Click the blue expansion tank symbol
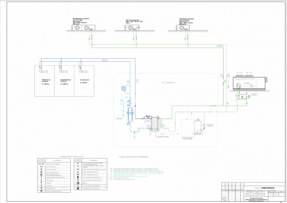287x203 pixels. coord(123,88)
